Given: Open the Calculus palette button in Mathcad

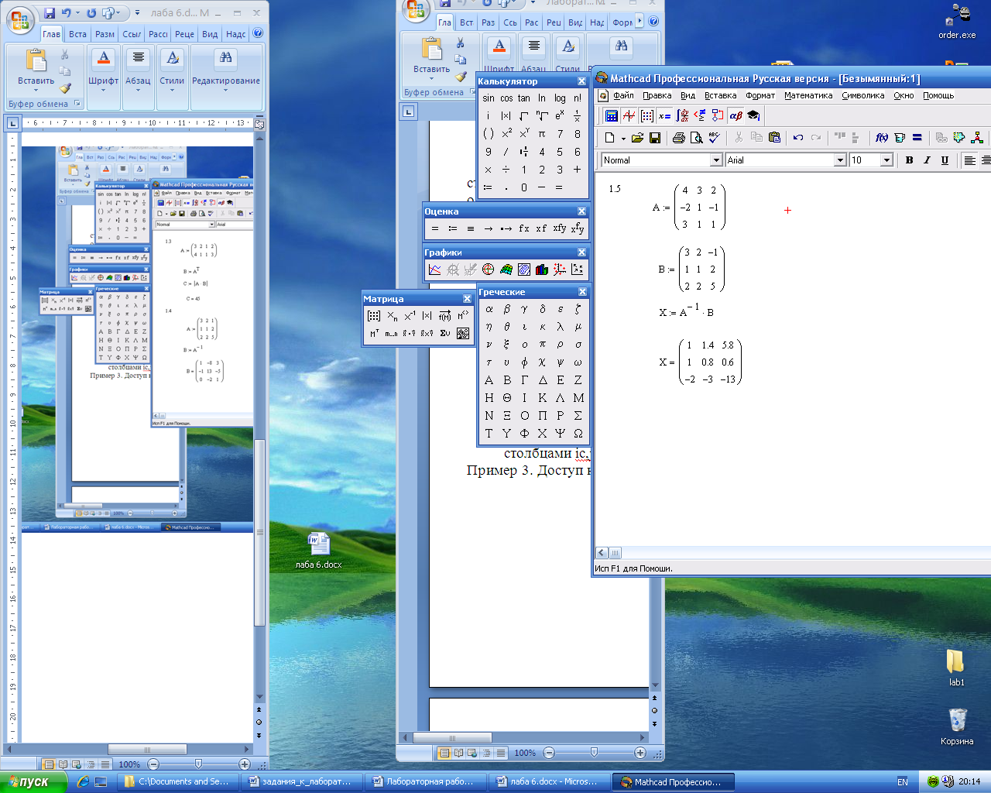Looking at the screenshot, I should [x=682, y=115].
